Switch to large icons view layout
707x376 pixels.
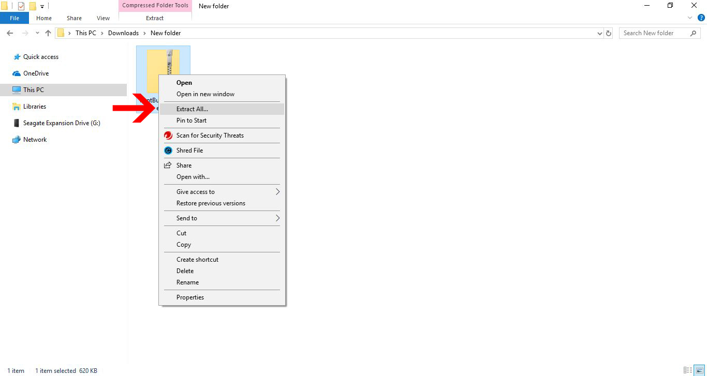[699, 370]
